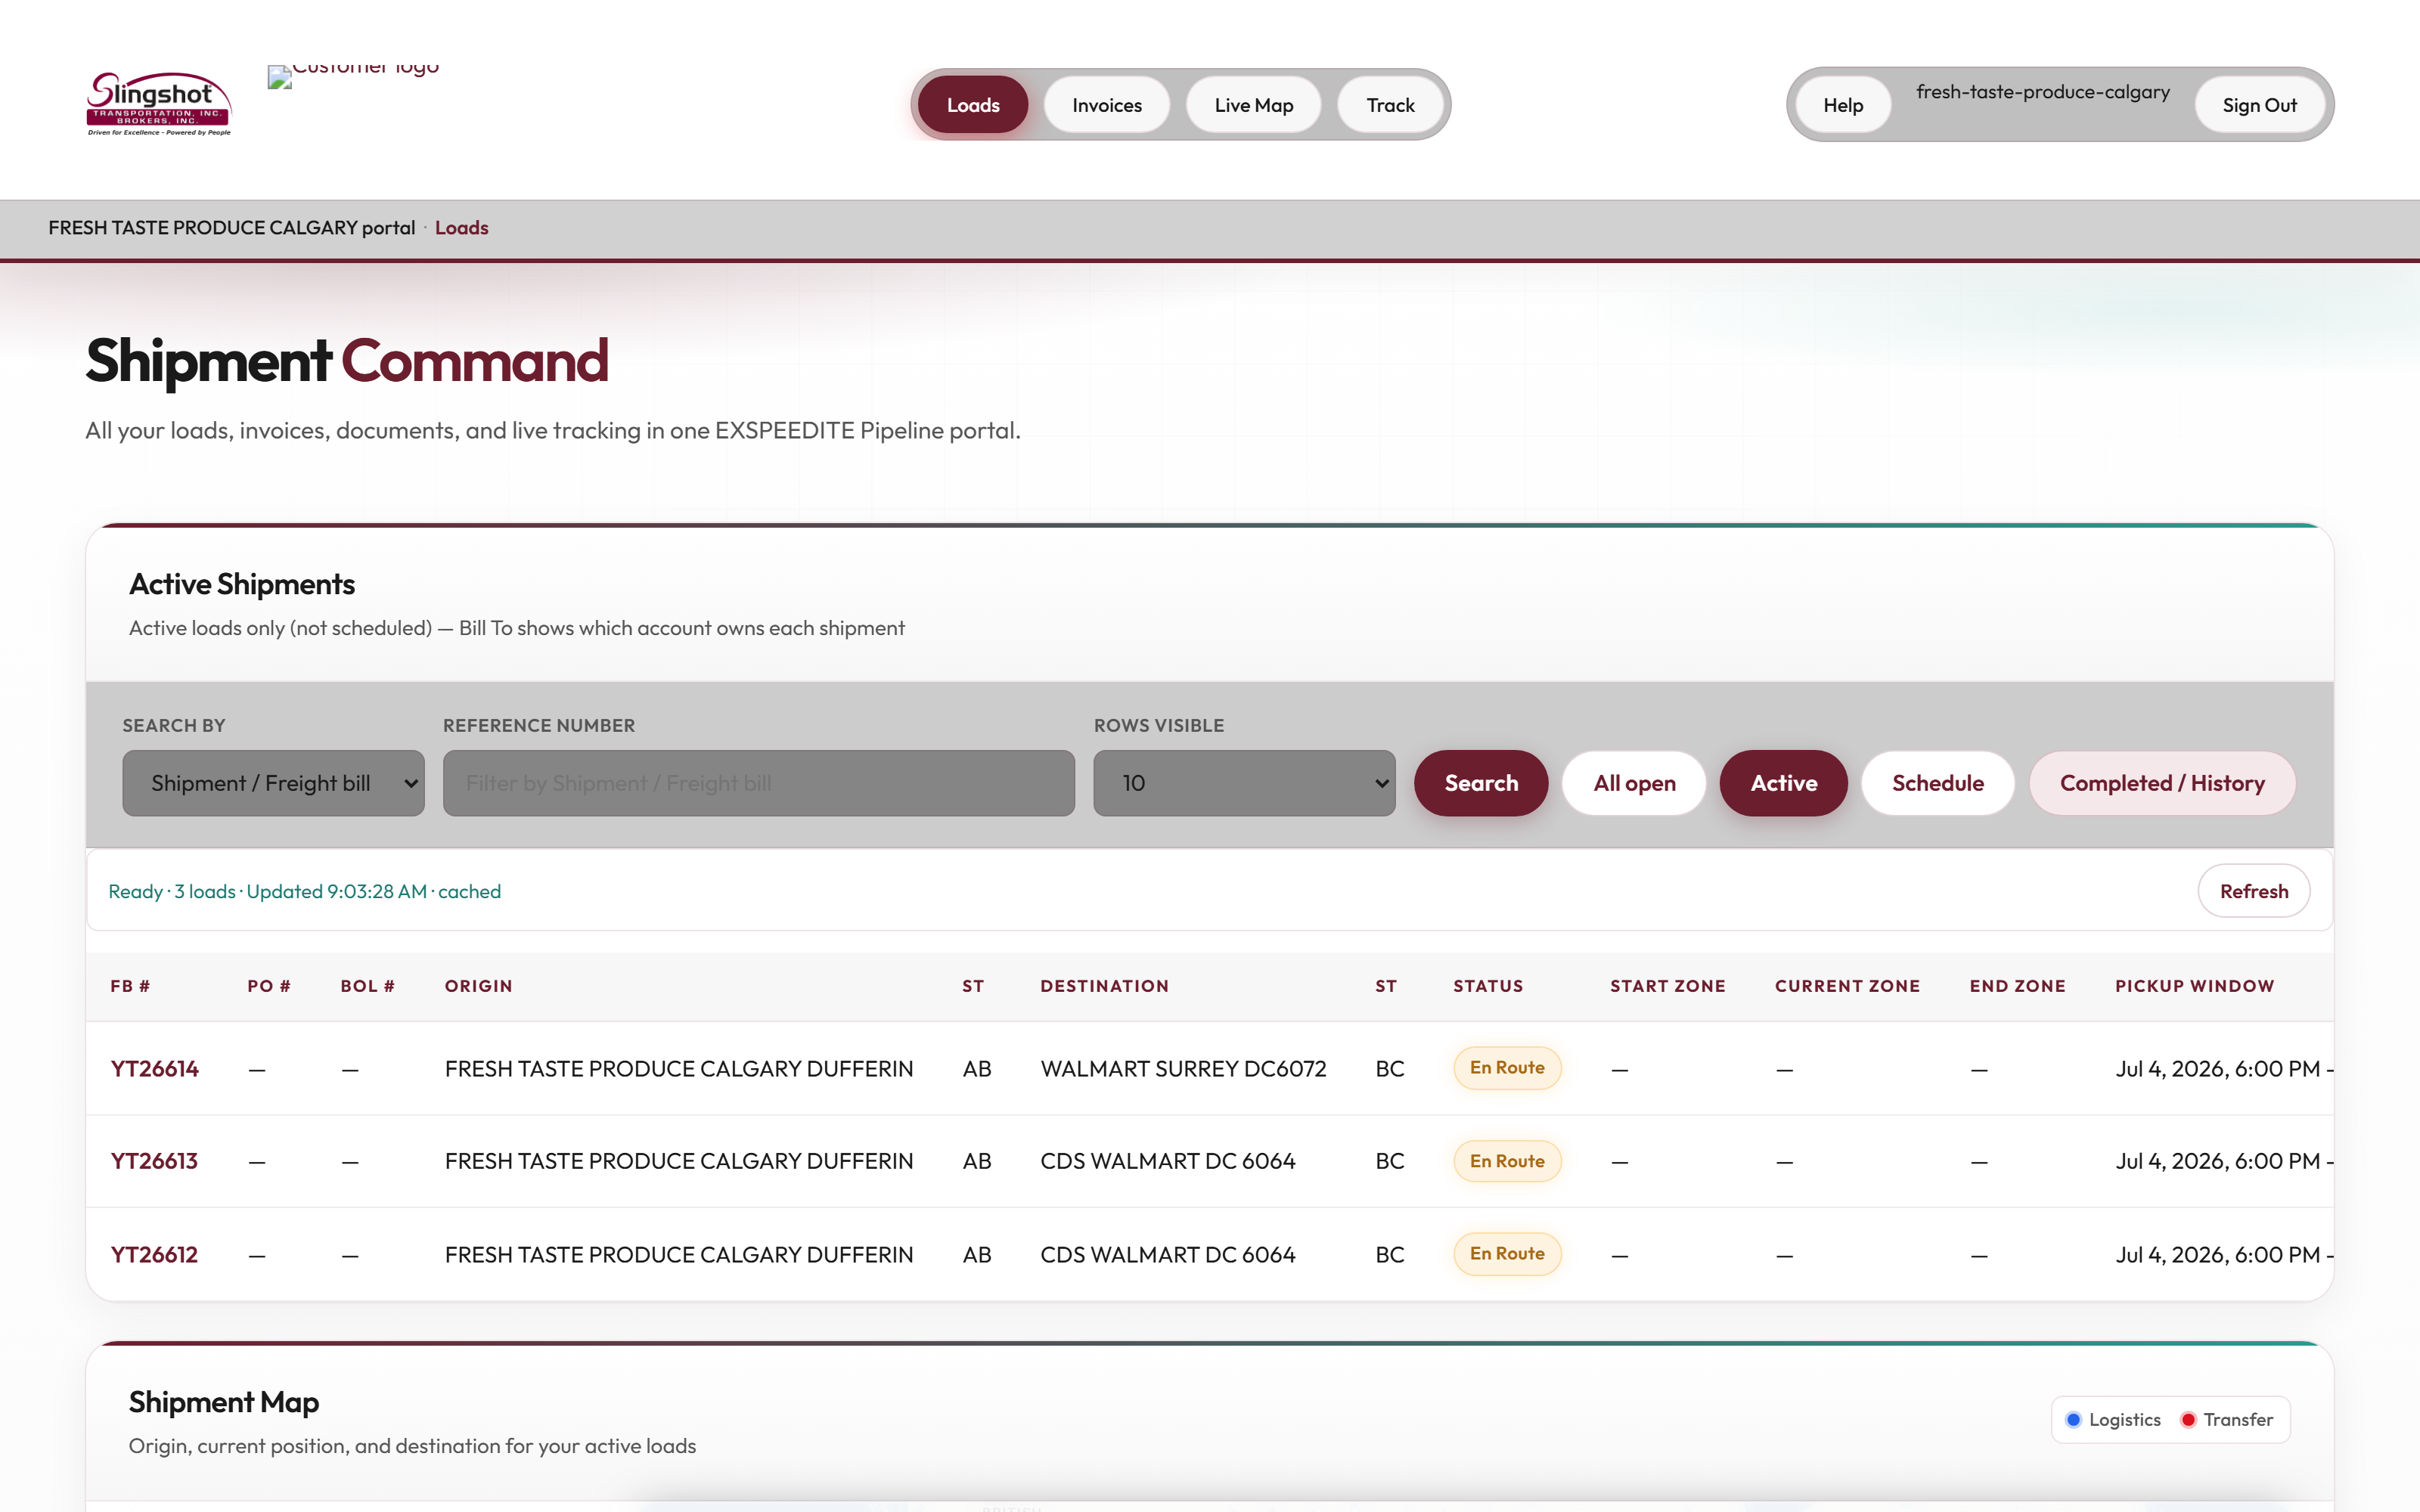Select the Active filter
The image size is (2420, 1512).
tap(1783, 783)
